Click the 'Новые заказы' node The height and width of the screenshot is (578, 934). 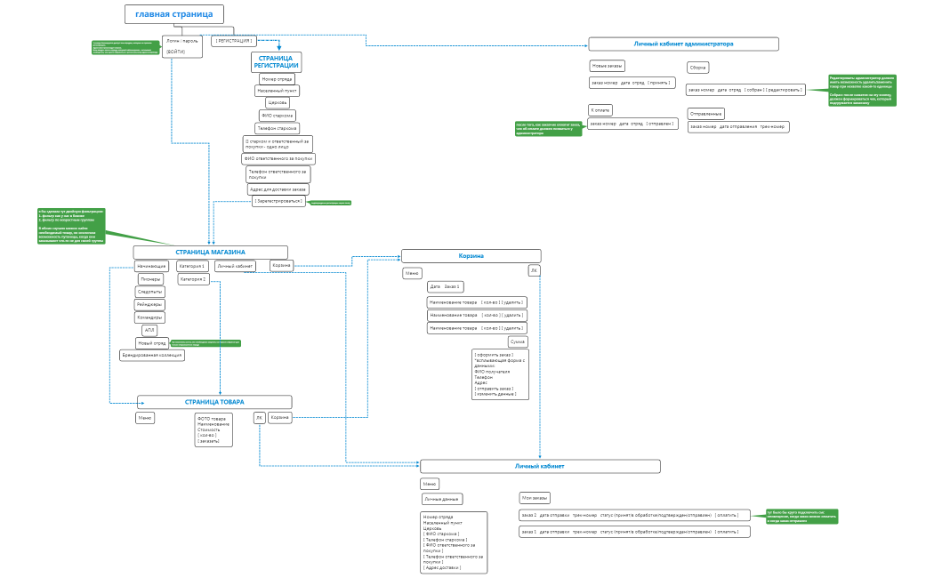[608, 67]
